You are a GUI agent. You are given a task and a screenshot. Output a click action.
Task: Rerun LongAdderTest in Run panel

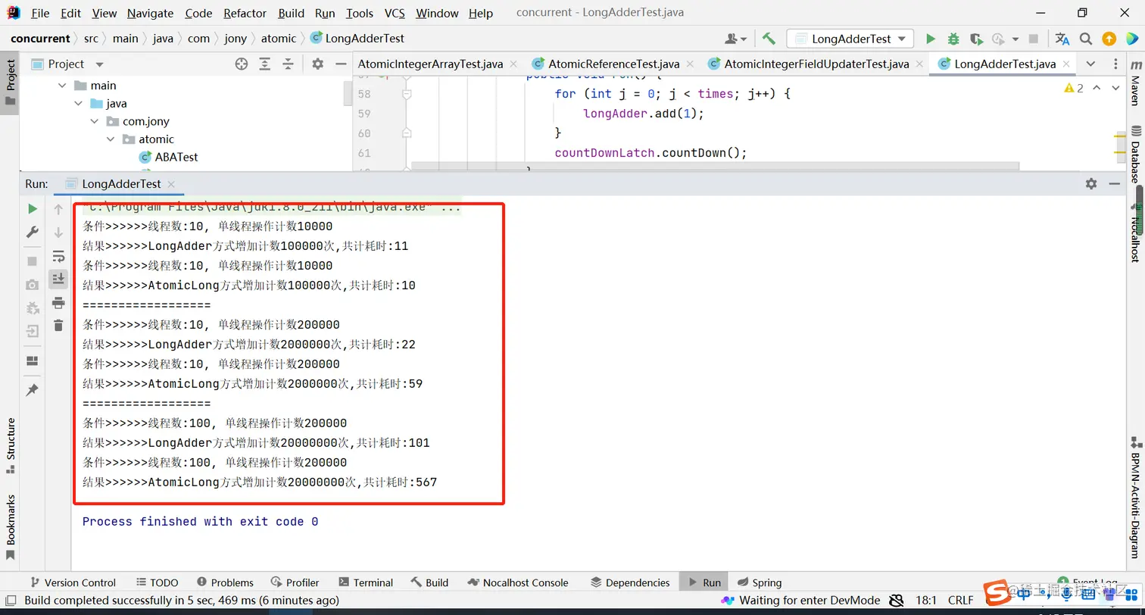click(33, 209)
